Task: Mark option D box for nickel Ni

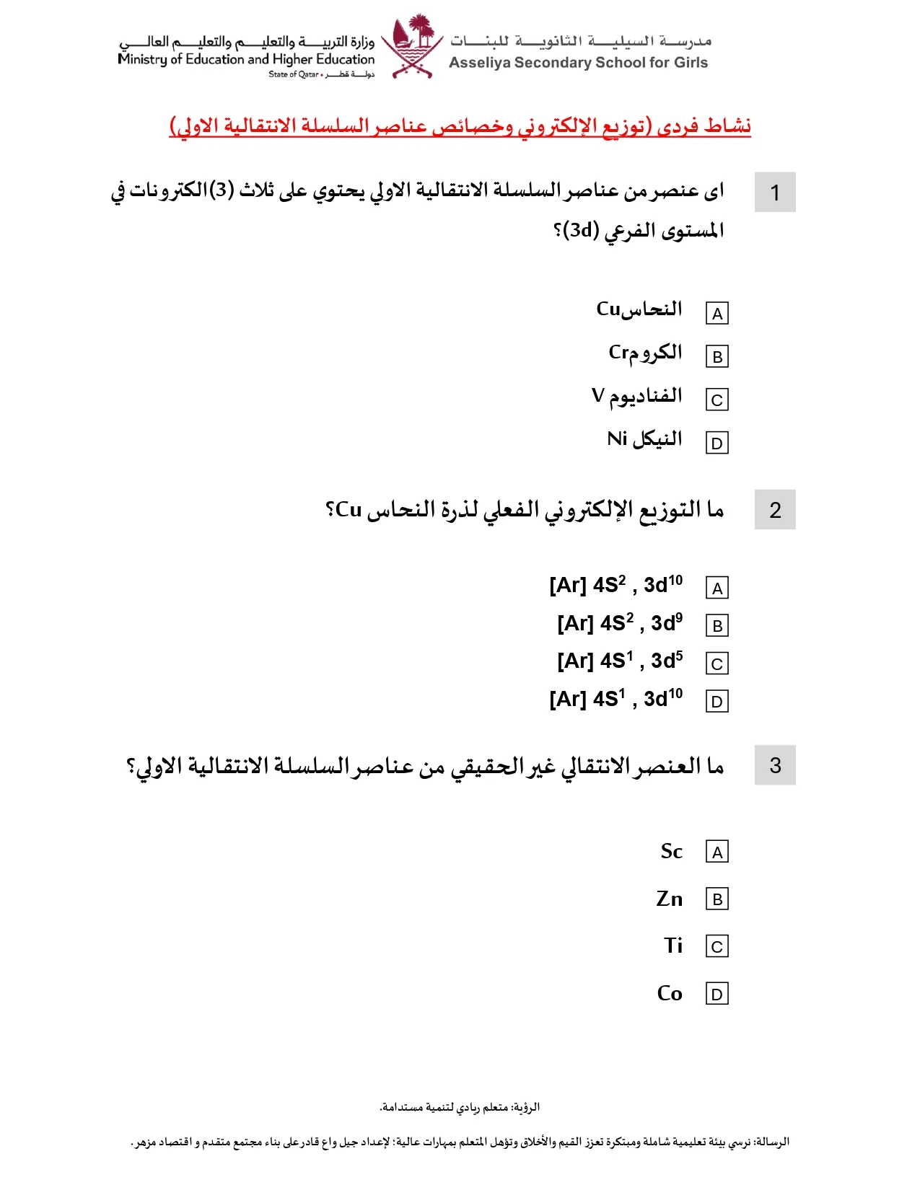Action: click(x=717, y=443)
